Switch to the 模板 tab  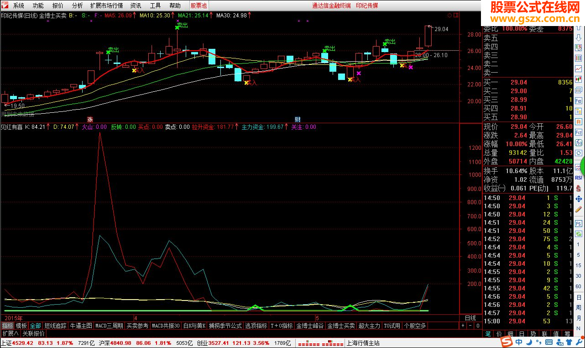[21, 326]
